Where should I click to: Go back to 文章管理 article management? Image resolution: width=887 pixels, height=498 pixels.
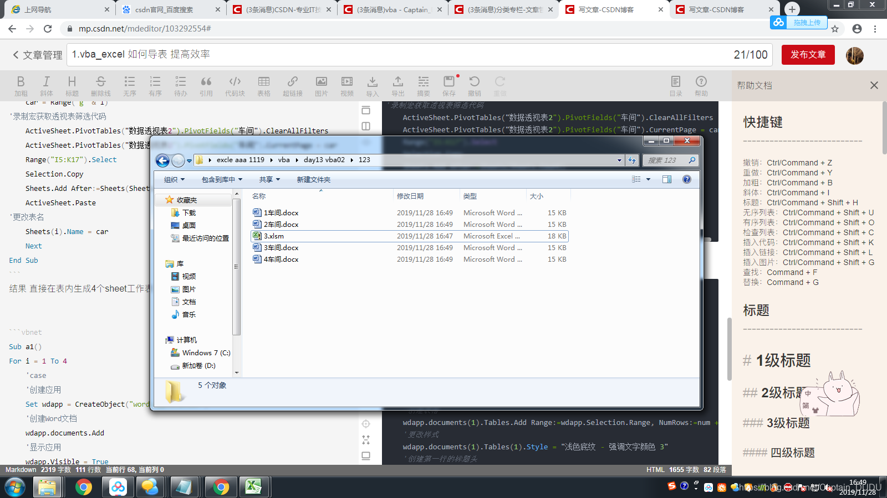click(37, 55)
